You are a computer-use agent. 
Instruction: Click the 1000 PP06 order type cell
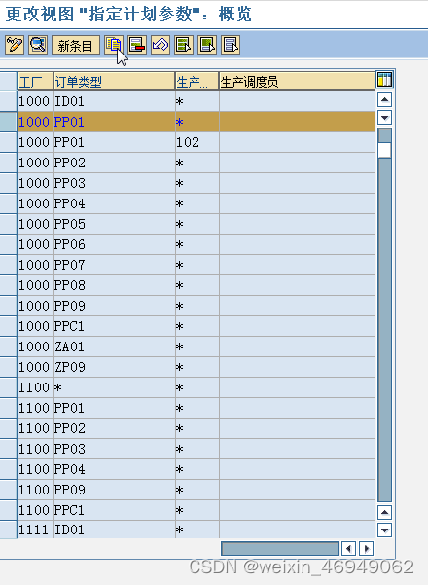point(115,244)
